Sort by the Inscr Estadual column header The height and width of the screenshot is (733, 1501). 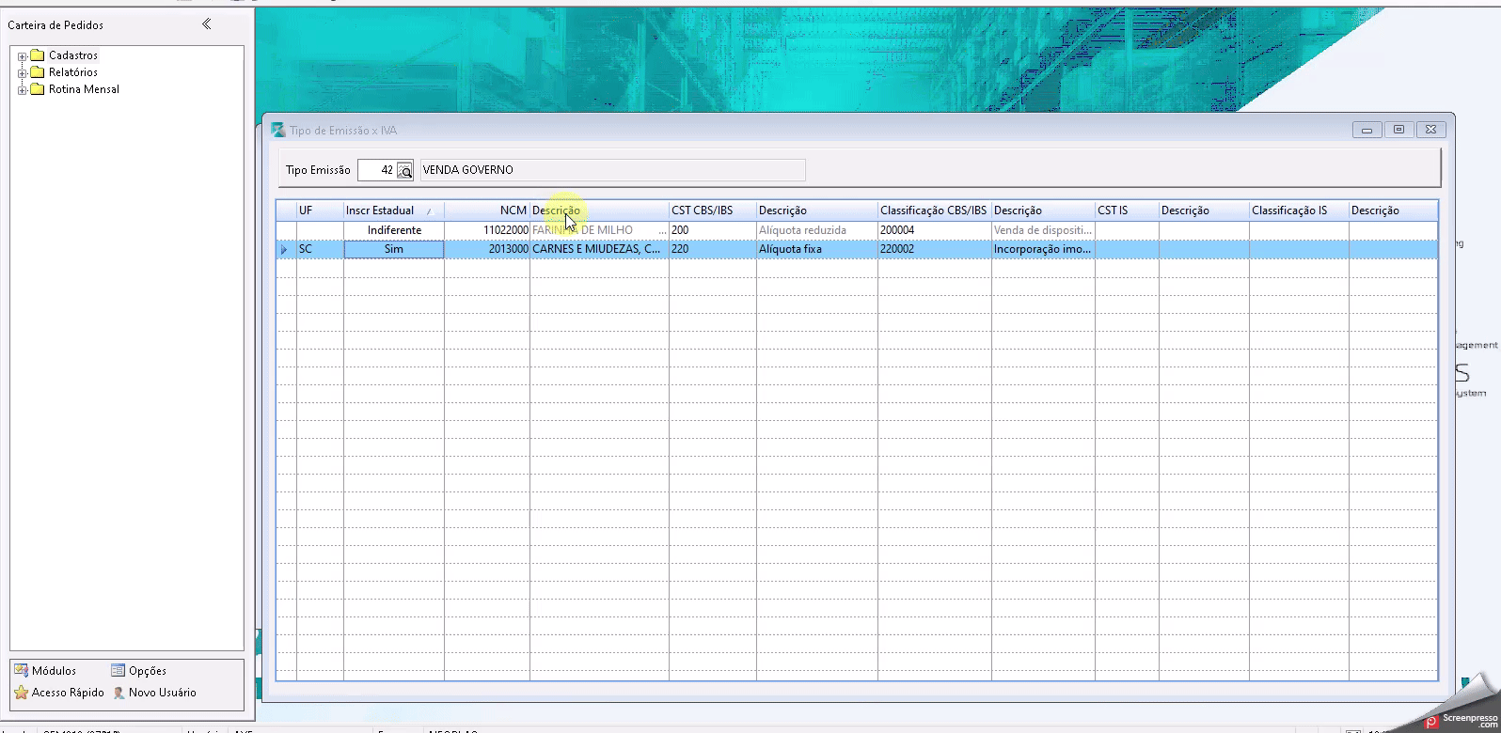click(x=394, y=211)
